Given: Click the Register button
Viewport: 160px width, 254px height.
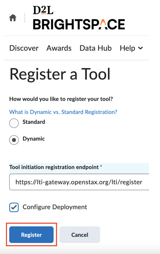Looking at the screenshot, I should coord(31,235).
